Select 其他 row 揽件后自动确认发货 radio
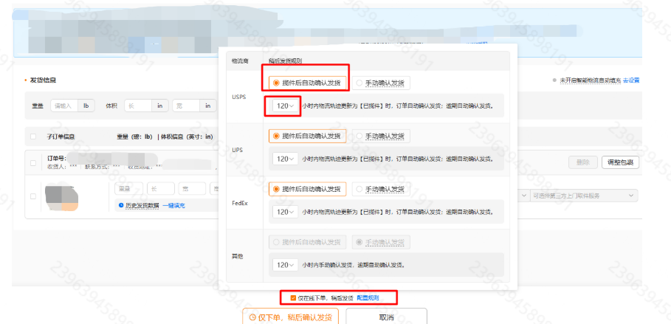 [x=307, y=242]
